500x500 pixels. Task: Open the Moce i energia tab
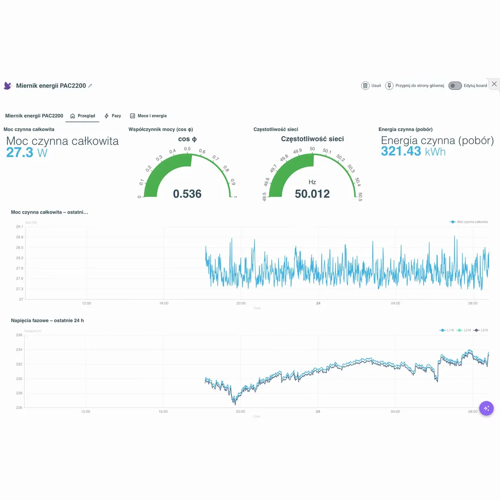pyautogui.click(x=148, y=116)
